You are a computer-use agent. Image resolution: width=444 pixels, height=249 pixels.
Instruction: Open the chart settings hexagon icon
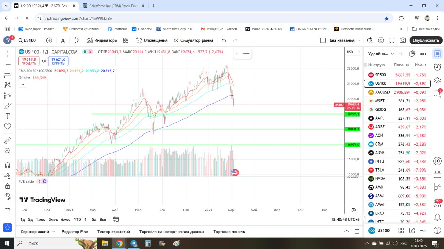pyautogui.click(x=381, y=40)
